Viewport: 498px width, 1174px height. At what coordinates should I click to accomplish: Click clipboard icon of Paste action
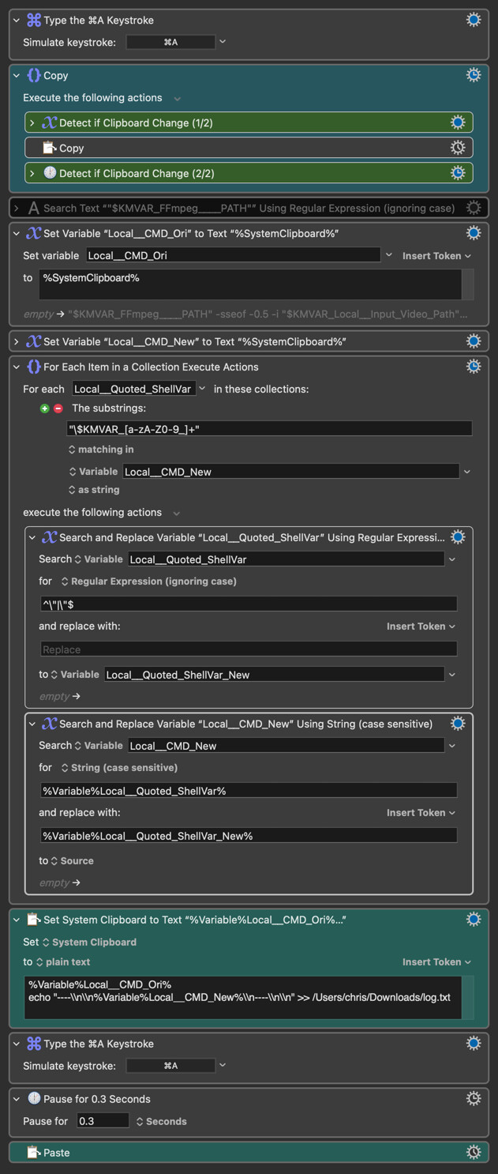(x=34, y=1153)
